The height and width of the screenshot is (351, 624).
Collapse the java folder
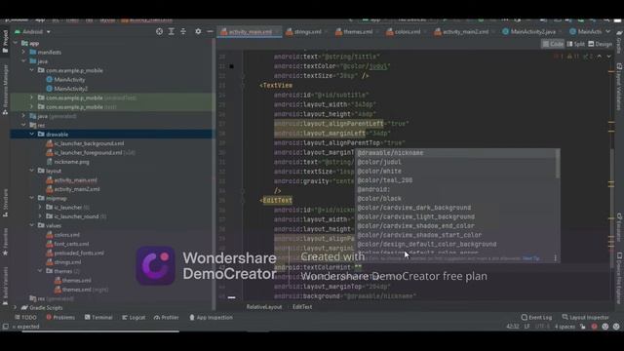point(23,61)
